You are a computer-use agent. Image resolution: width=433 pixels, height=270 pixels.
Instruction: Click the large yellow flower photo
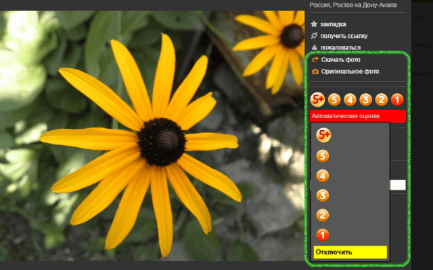[152, 136]
